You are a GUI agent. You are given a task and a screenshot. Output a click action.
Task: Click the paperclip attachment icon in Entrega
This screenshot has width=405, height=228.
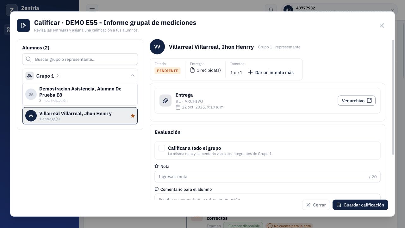click(x=165, y=101)
